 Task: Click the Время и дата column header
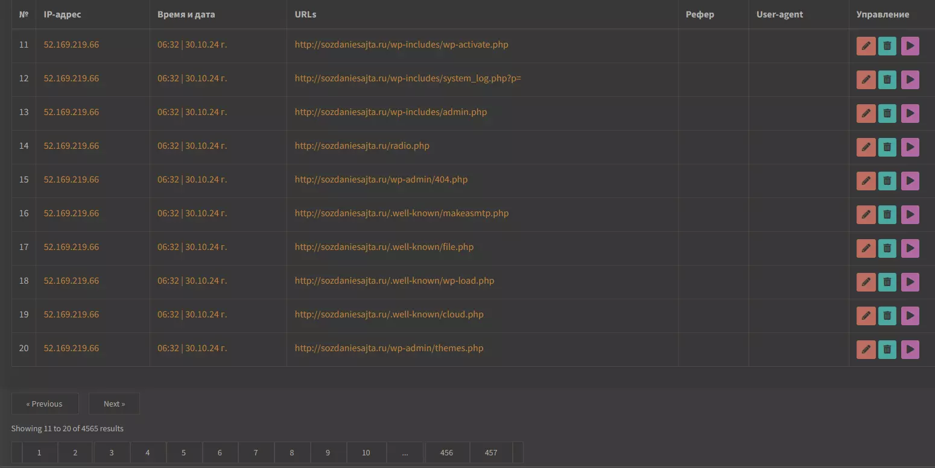(186, 14)
